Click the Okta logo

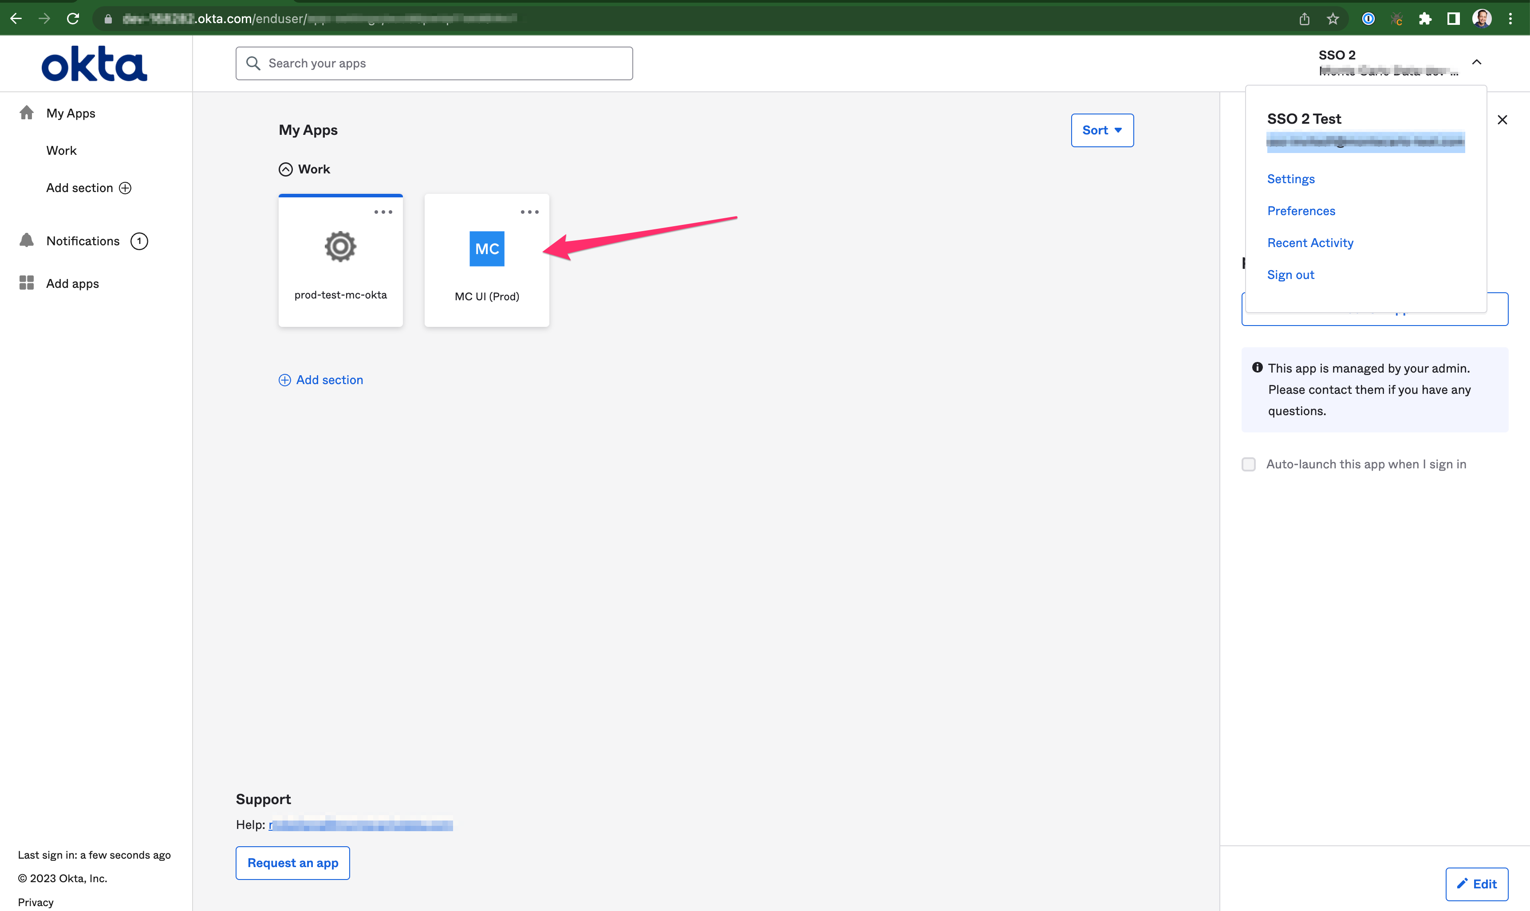95,63
